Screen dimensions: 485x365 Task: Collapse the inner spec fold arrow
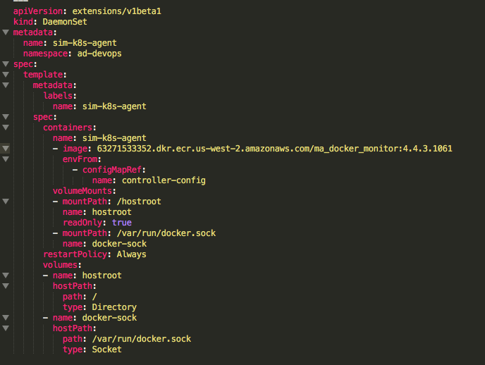coord(6,117)
